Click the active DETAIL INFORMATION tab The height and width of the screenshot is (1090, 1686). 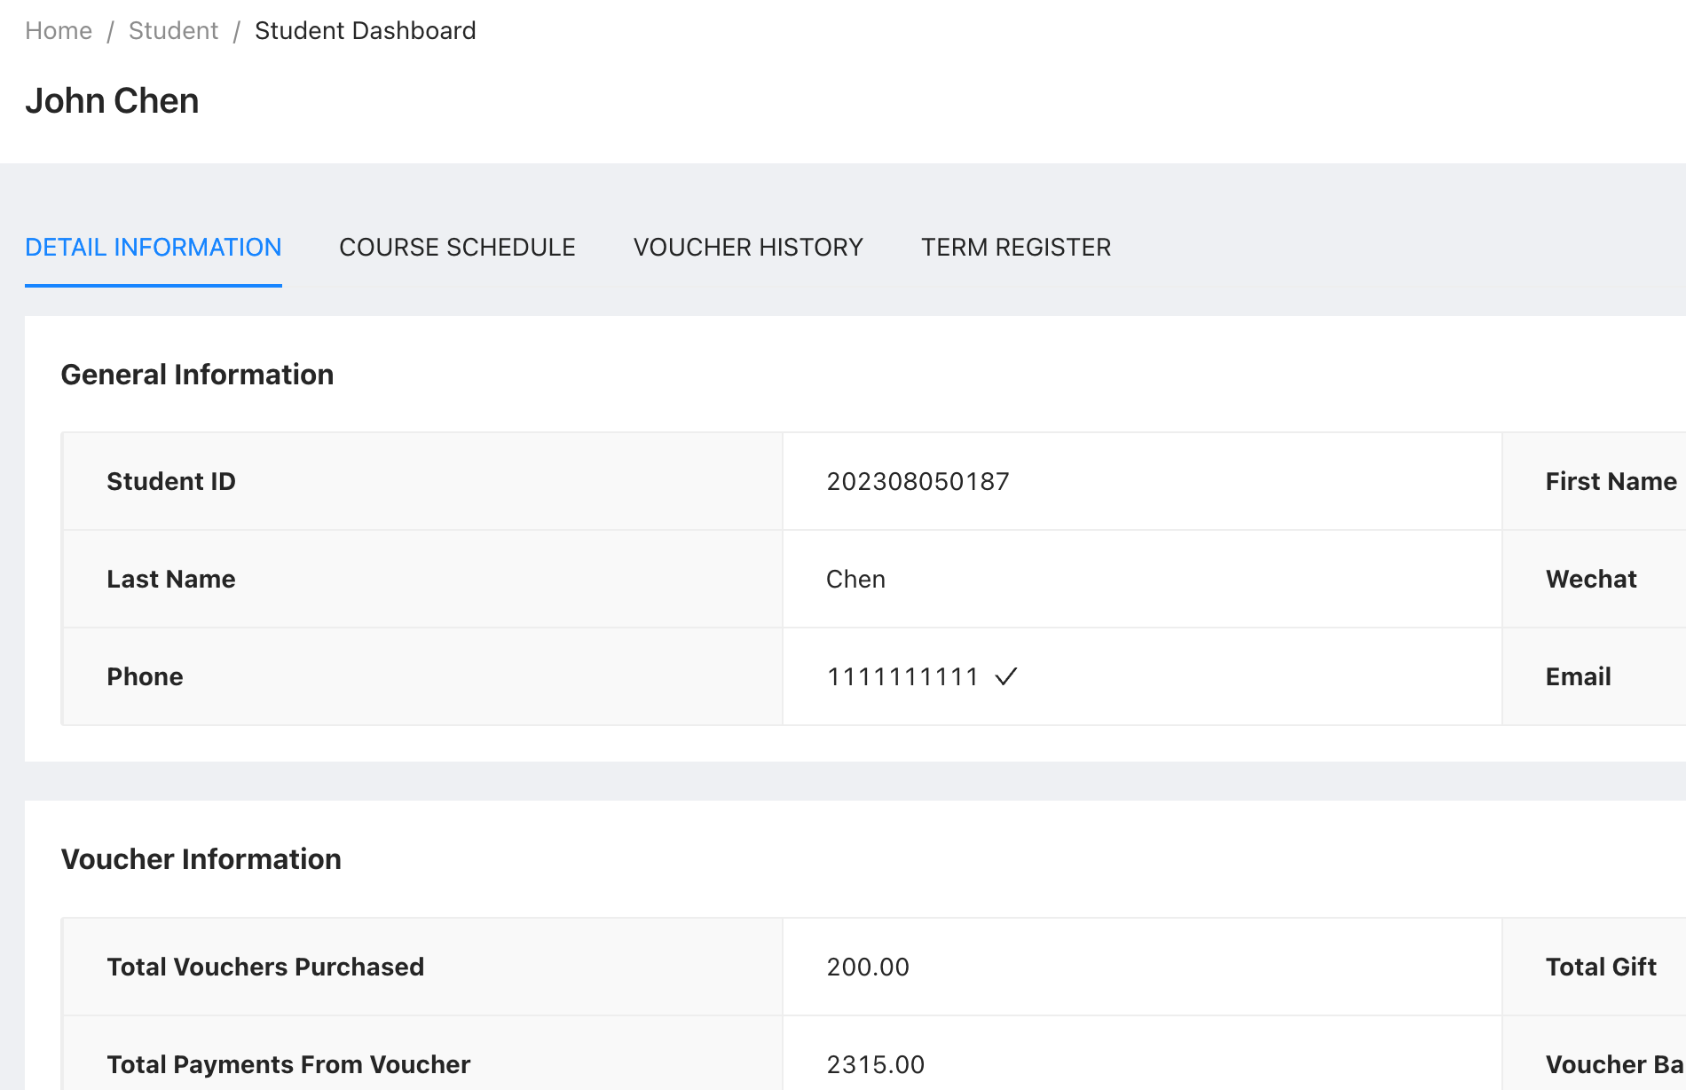click(153, 247)
